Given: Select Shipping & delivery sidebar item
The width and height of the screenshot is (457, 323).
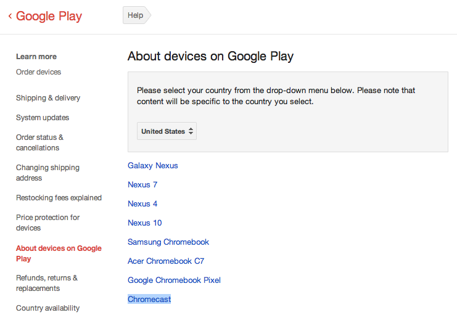Looking at the screenshot, I should [48, 98].
